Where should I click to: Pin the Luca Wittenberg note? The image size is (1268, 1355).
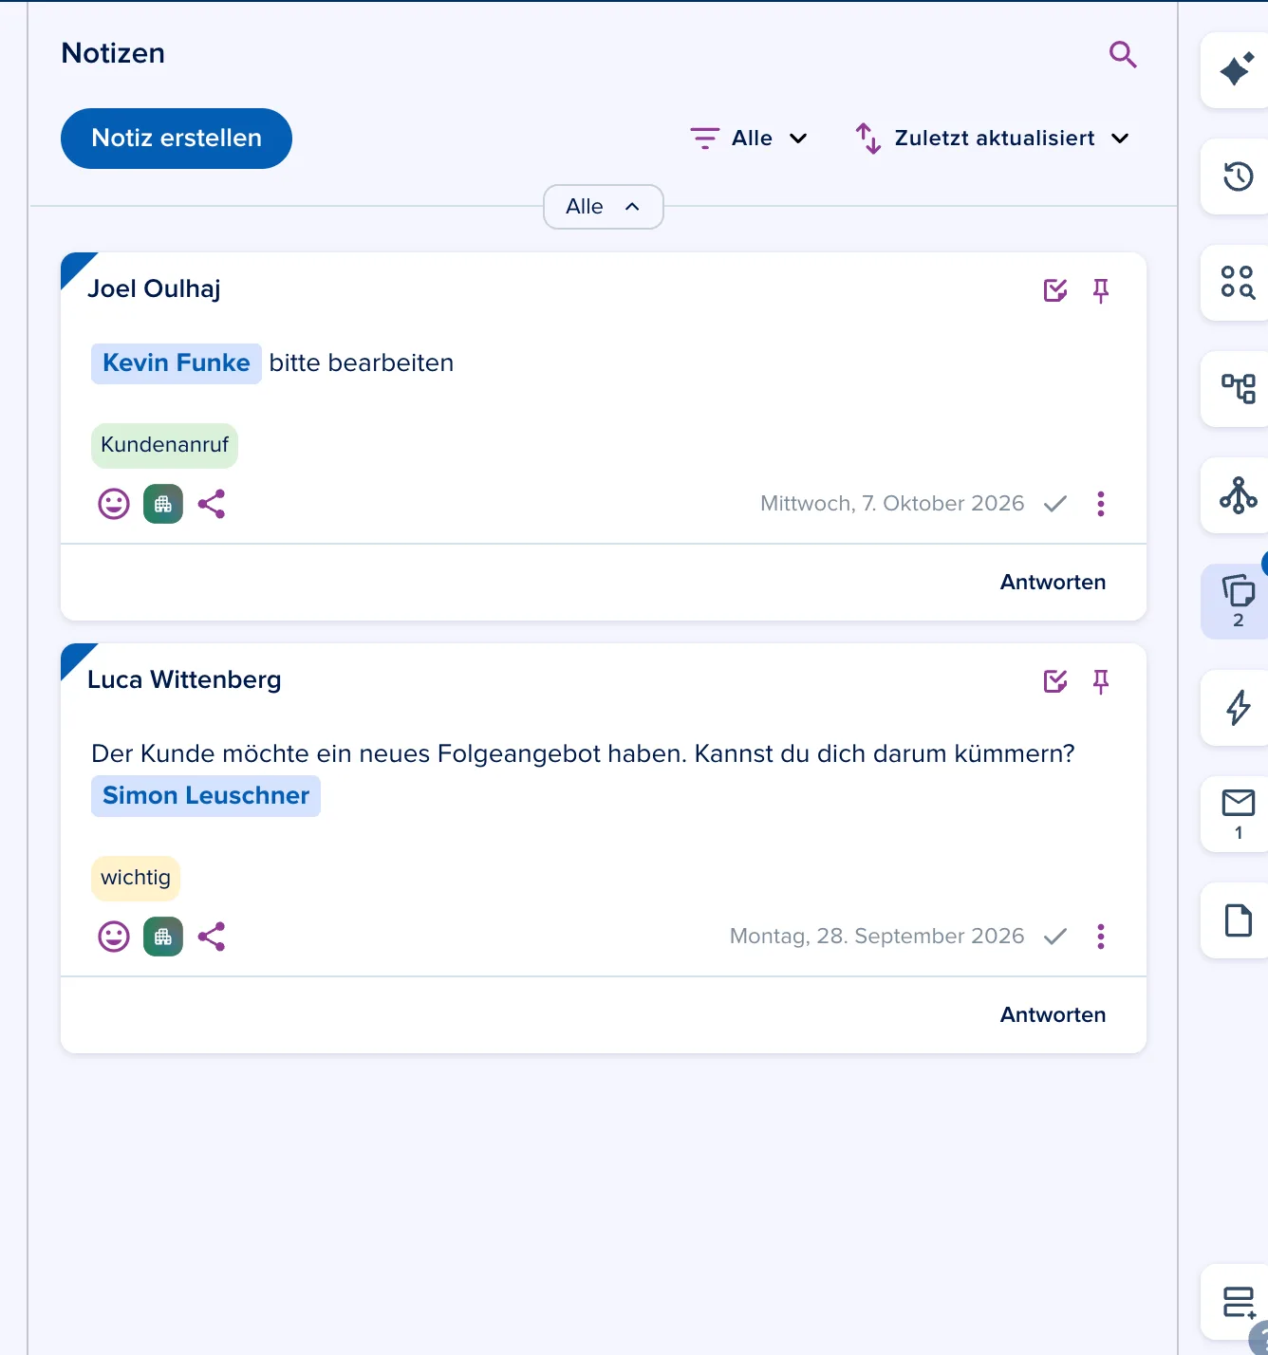tap(1101, 681)
